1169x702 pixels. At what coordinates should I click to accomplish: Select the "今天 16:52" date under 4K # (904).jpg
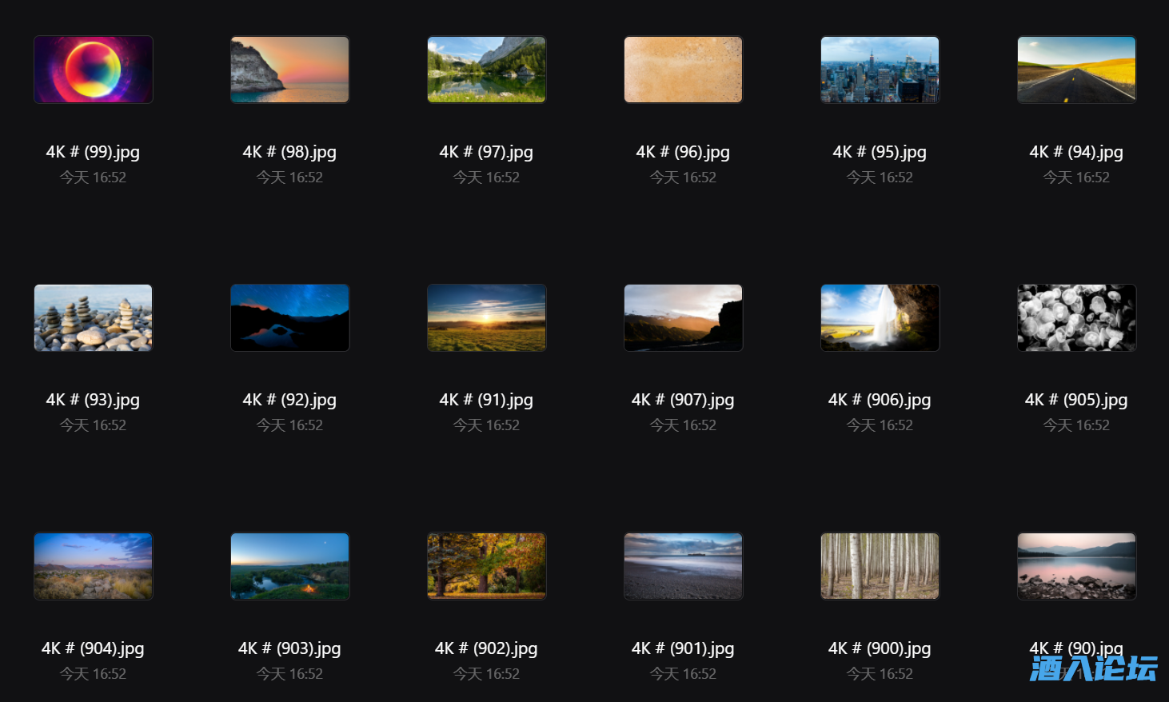[x=93, y=674]
